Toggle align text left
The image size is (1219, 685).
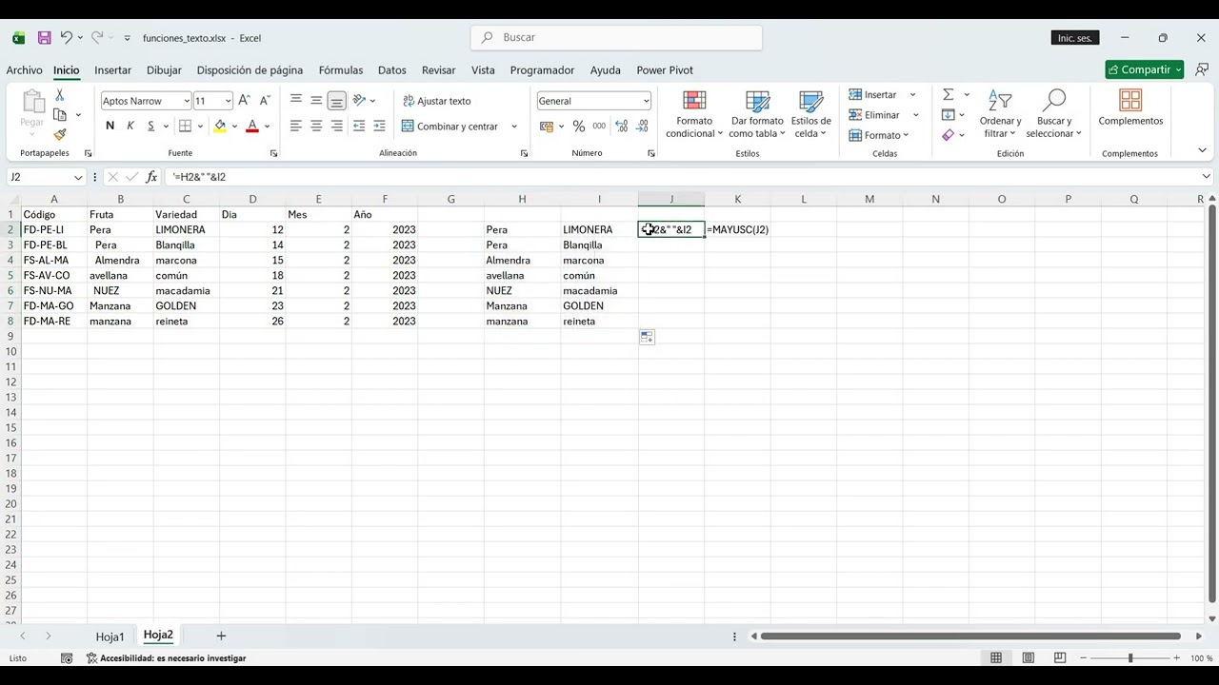coord(296,126)
